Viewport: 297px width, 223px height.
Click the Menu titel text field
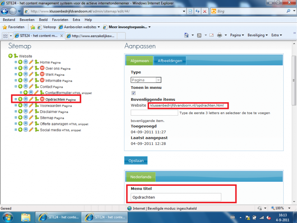(176, 197)
